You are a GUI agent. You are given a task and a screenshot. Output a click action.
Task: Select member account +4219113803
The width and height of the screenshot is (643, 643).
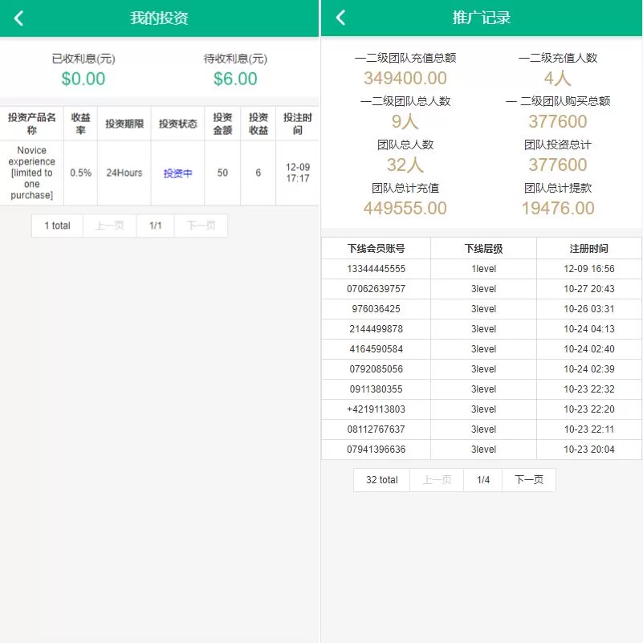click(x=376, y=409)
